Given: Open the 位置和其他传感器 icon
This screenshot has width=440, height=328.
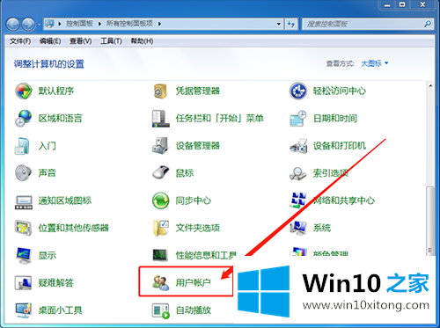Looking at the screenshot, I should point(24,228).
